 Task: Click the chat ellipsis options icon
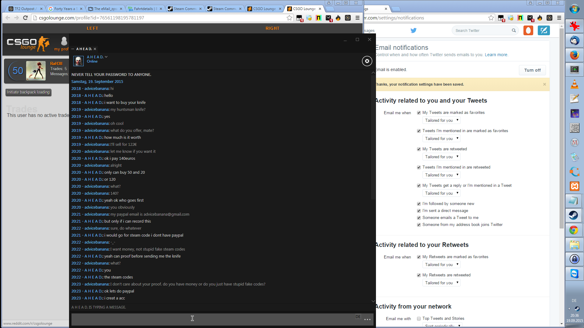pyautogui.click(x=367, y=319)
